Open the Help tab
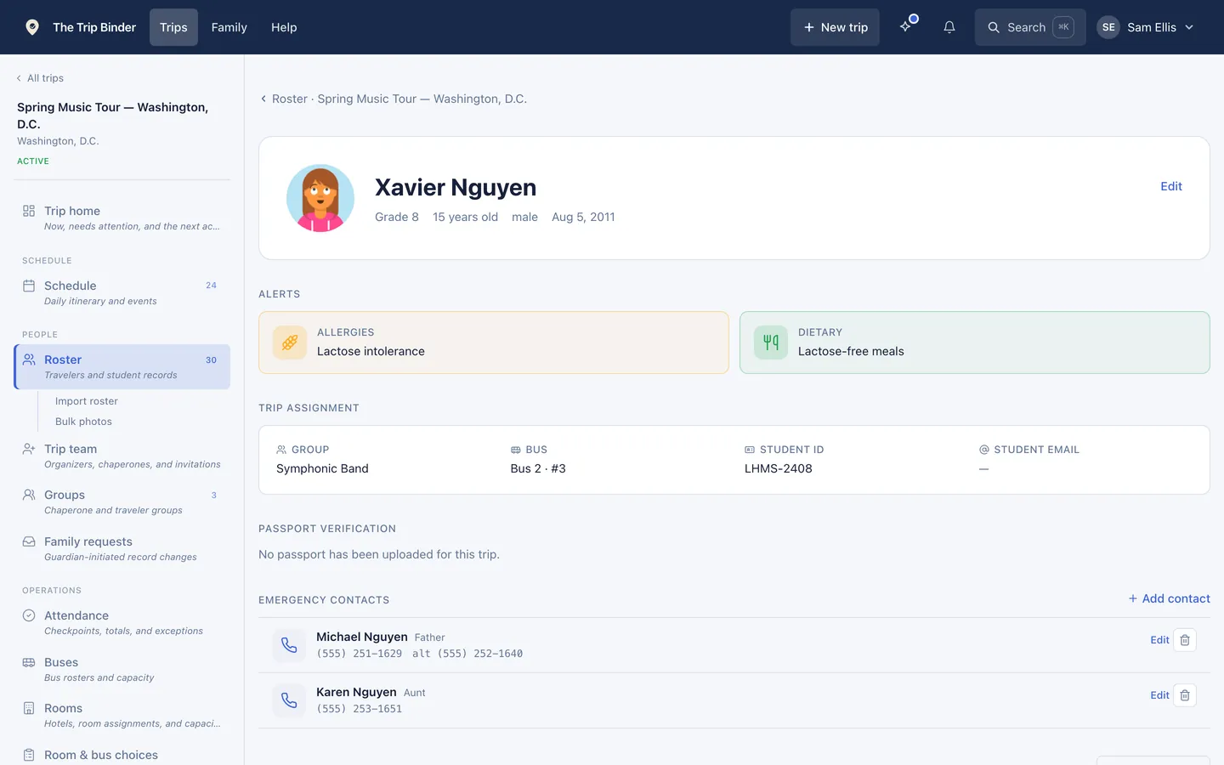The height and width of the screenshot is (765, 1224). point(284,27)
